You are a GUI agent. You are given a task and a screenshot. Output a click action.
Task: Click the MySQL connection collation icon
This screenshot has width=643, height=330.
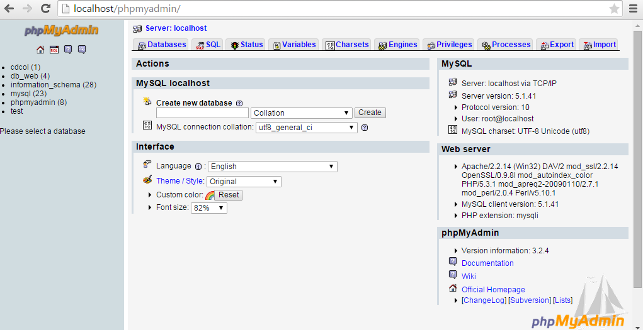pos(147,125)
